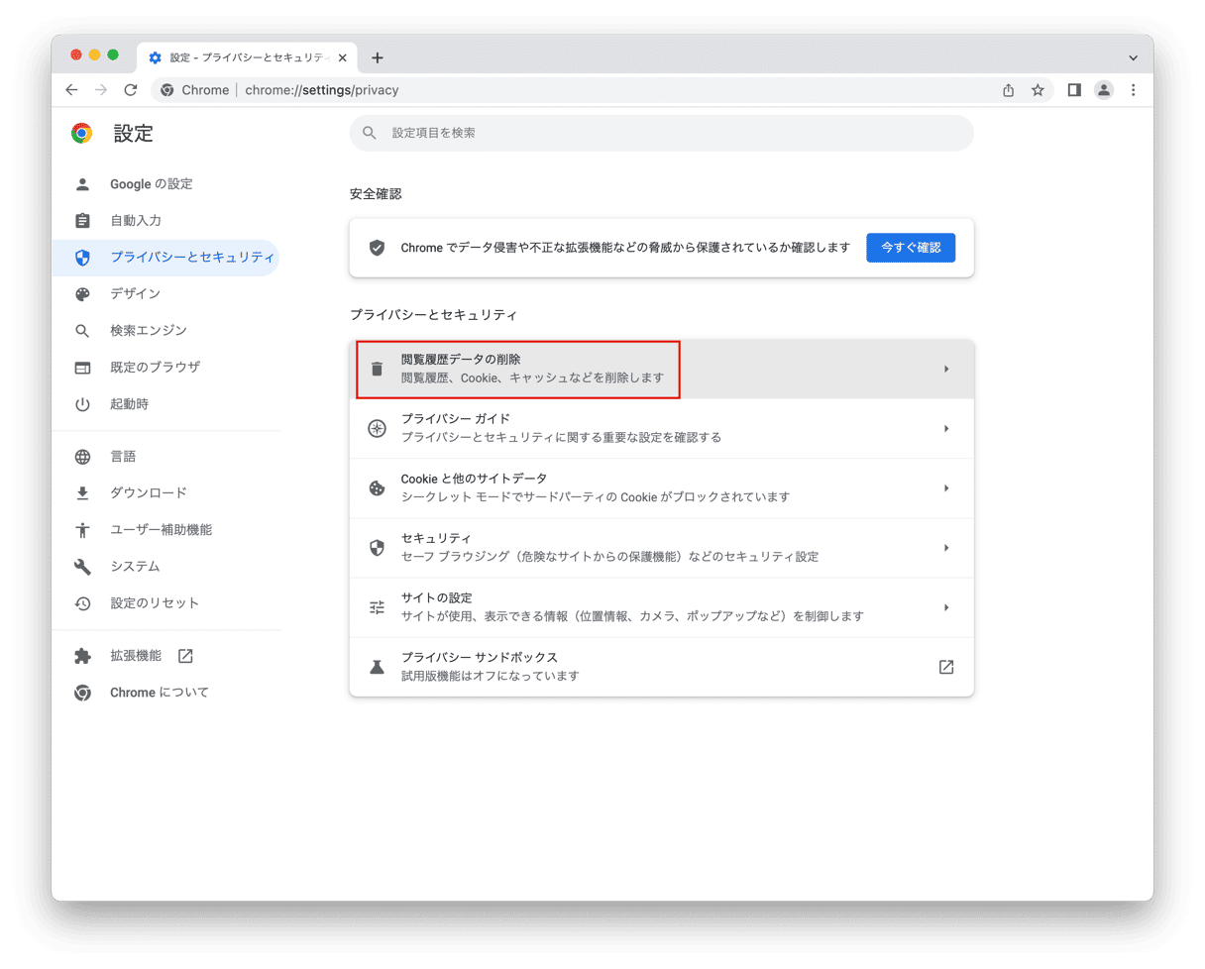Click the reload page icon
Image resolution: width=1205 pixels, height=969 pixels.
(130, 90)
